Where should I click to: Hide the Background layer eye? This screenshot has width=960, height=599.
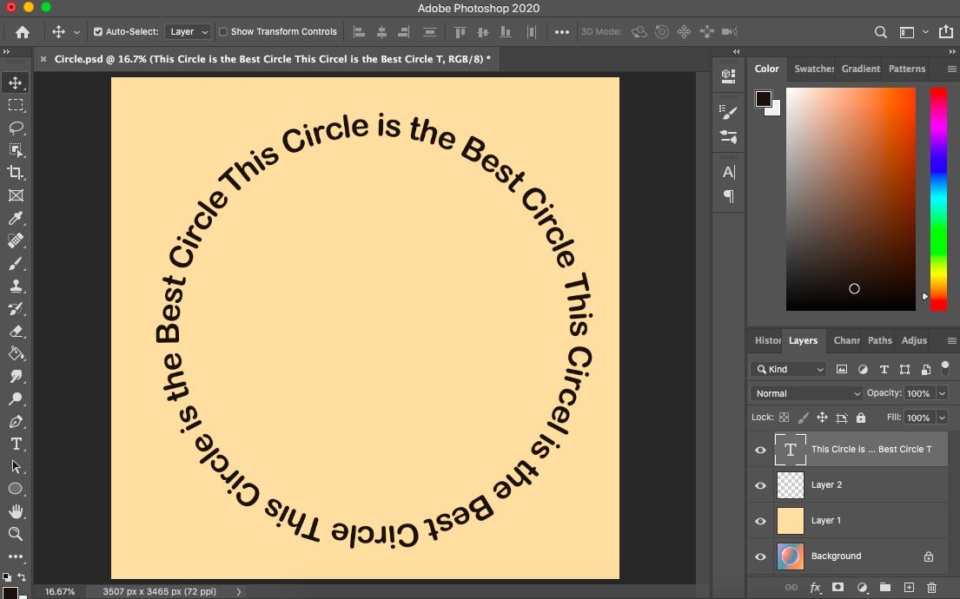pyautogui.click(x=760, y=556)
